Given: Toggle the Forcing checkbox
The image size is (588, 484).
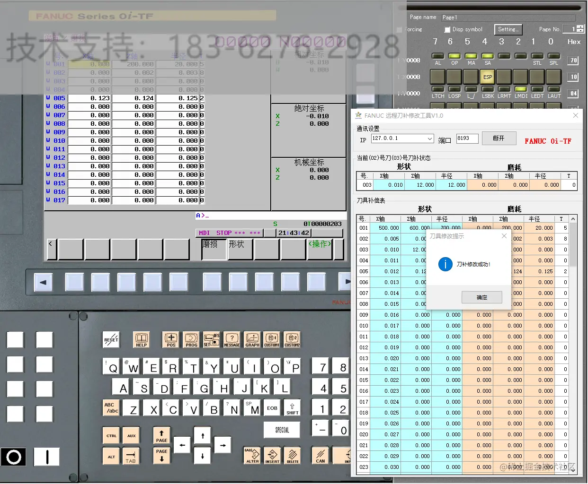Looking at the screenshot, I should [399, 29].
